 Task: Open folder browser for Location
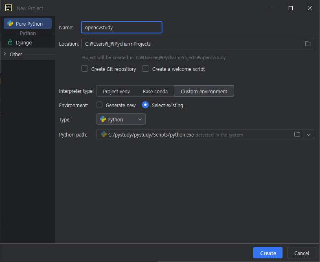[x=308, y=44]
